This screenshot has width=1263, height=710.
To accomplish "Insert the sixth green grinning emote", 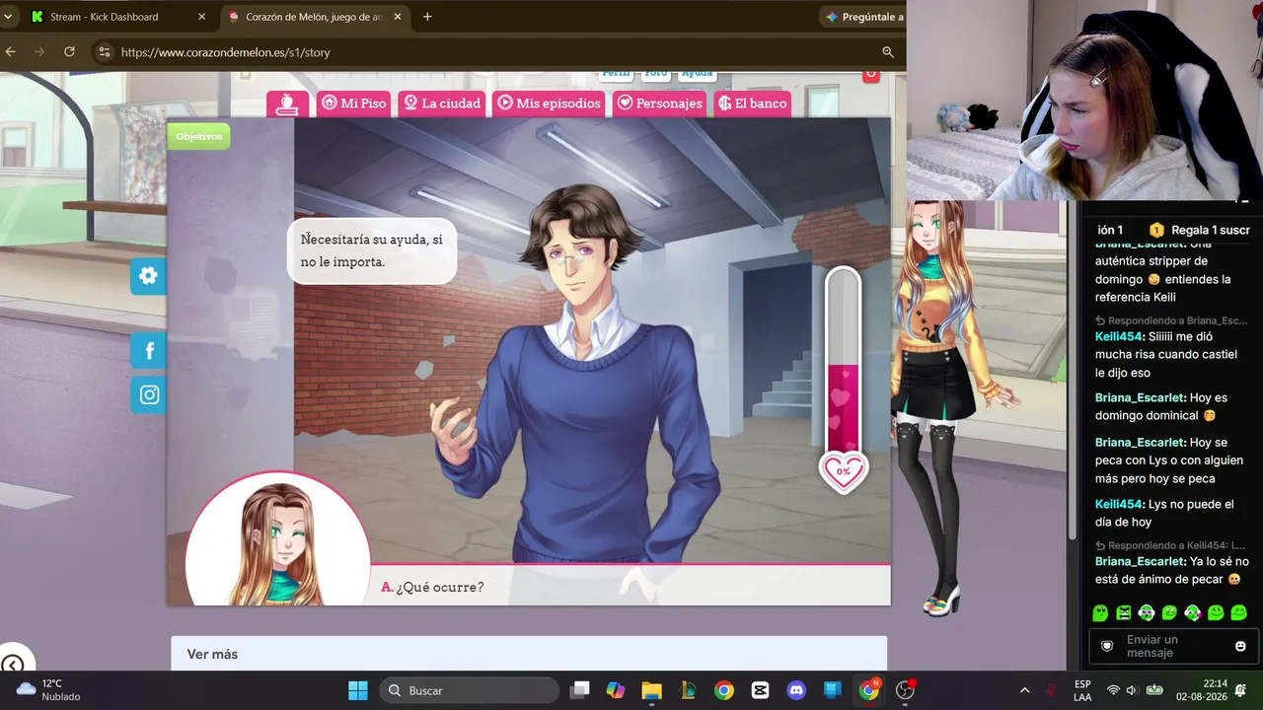I will coord(1216,613).
